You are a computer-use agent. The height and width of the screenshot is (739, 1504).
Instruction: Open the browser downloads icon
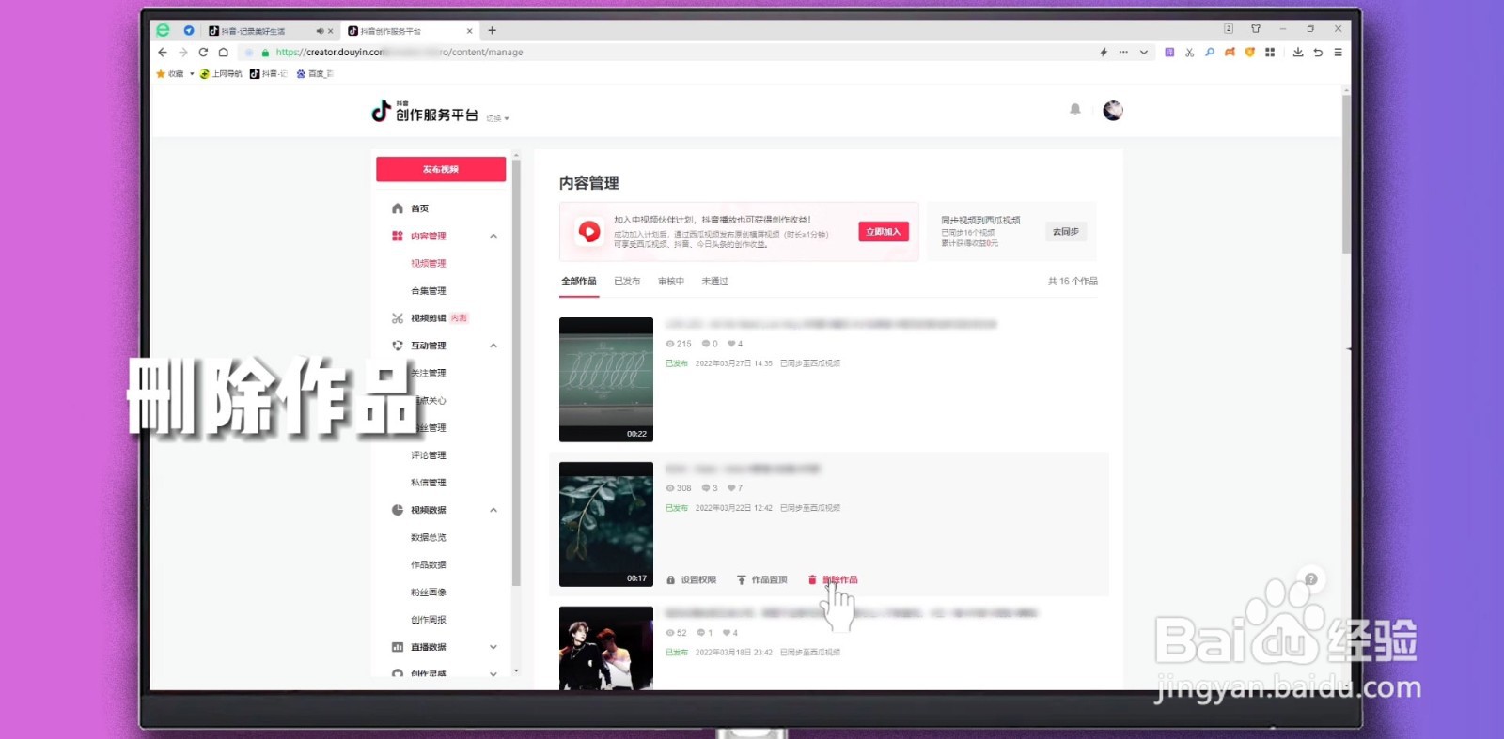pos(1298,53)
